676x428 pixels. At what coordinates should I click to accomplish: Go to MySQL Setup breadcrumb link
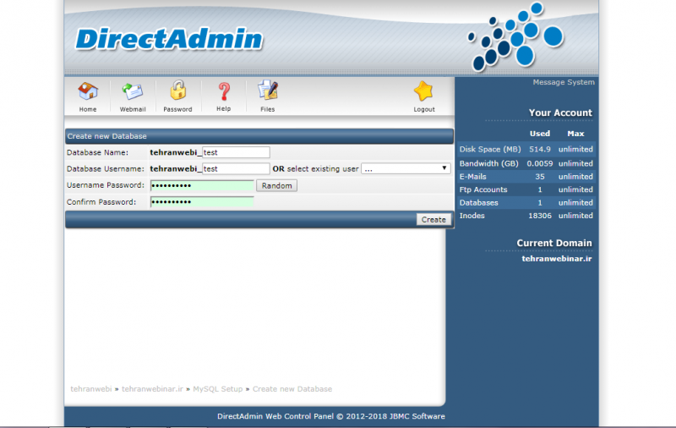pos(217,389)
